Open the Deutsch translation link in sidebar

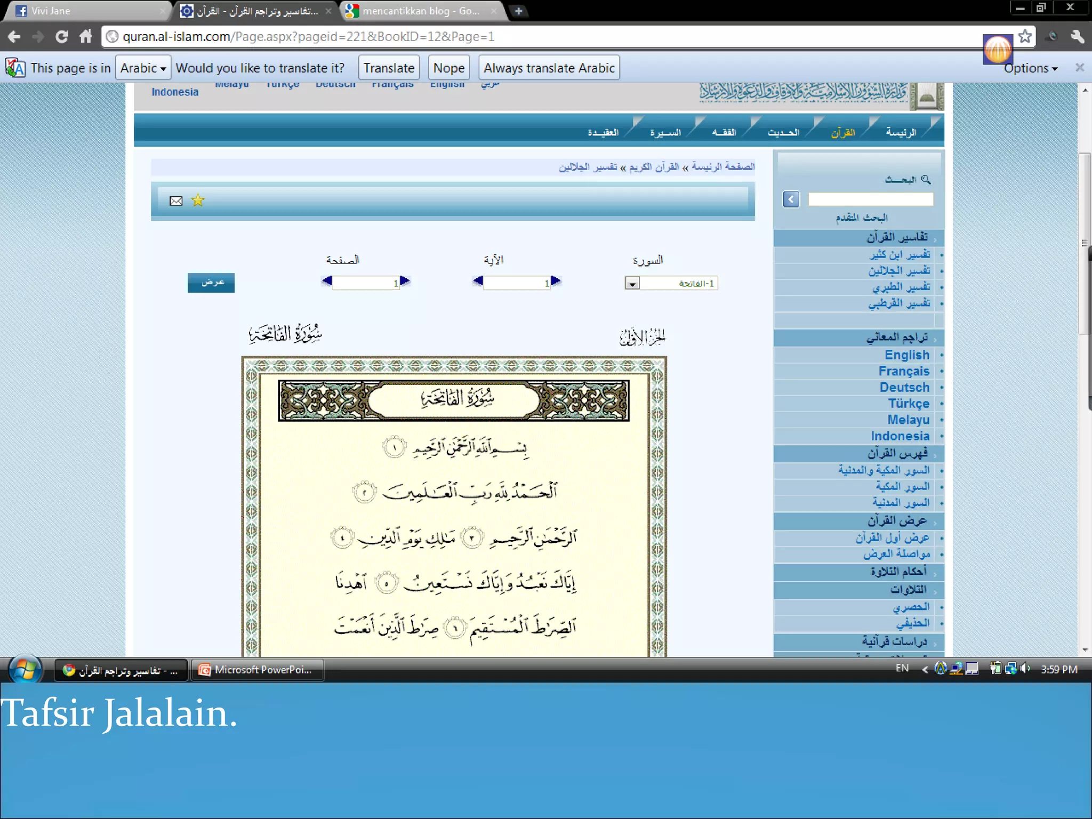[904, 388]
